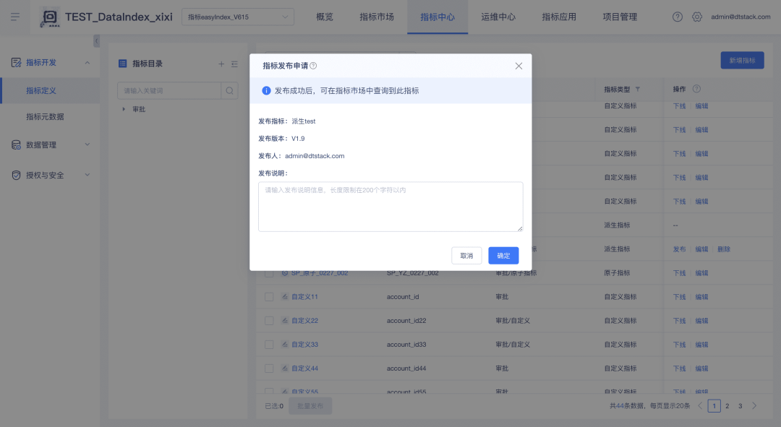The width and height of the screenshot is (781, 427).
Task: Click the metric type icon before 自定义44
Action: 285,368
